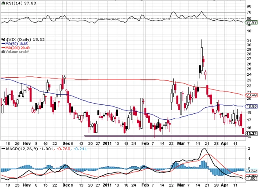Click the -1.001 tag on the MACD scale
259x191 pixels.
pos(251,178)
